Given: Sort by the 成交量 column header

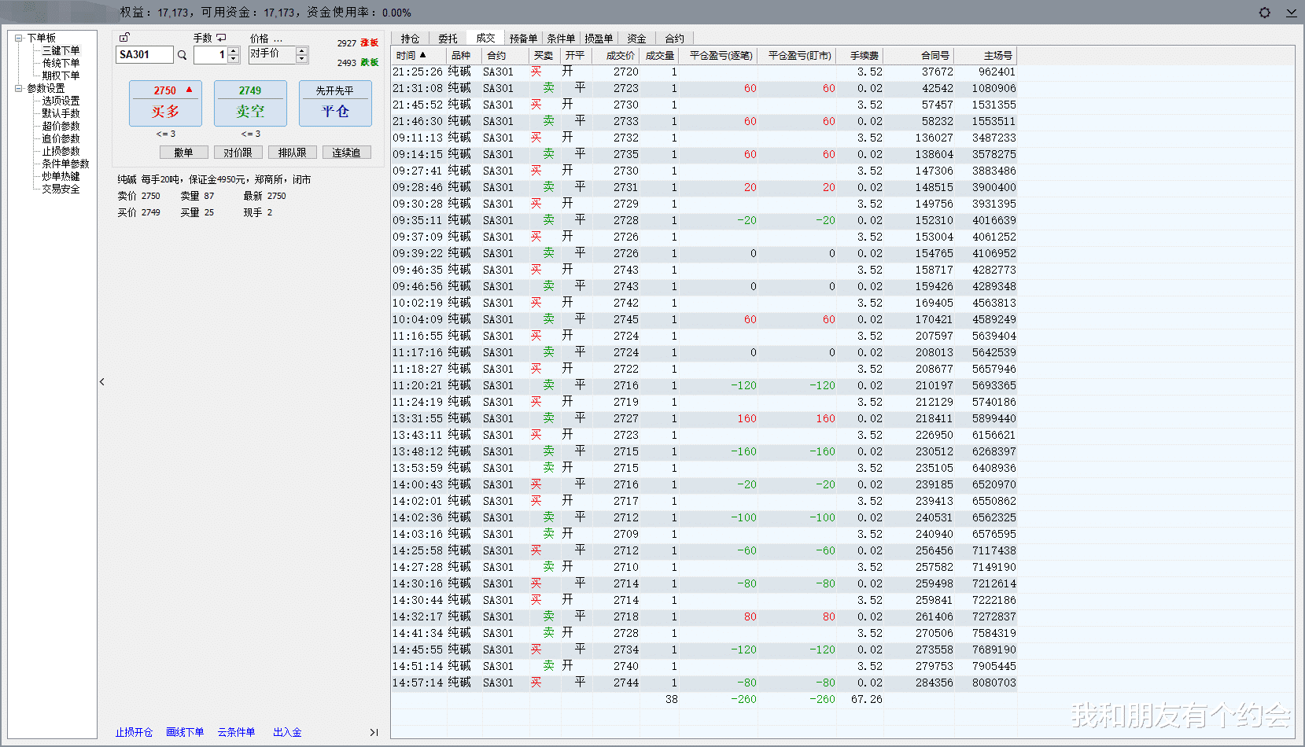Looking at the screenshot, I should (x=659, y=55).
